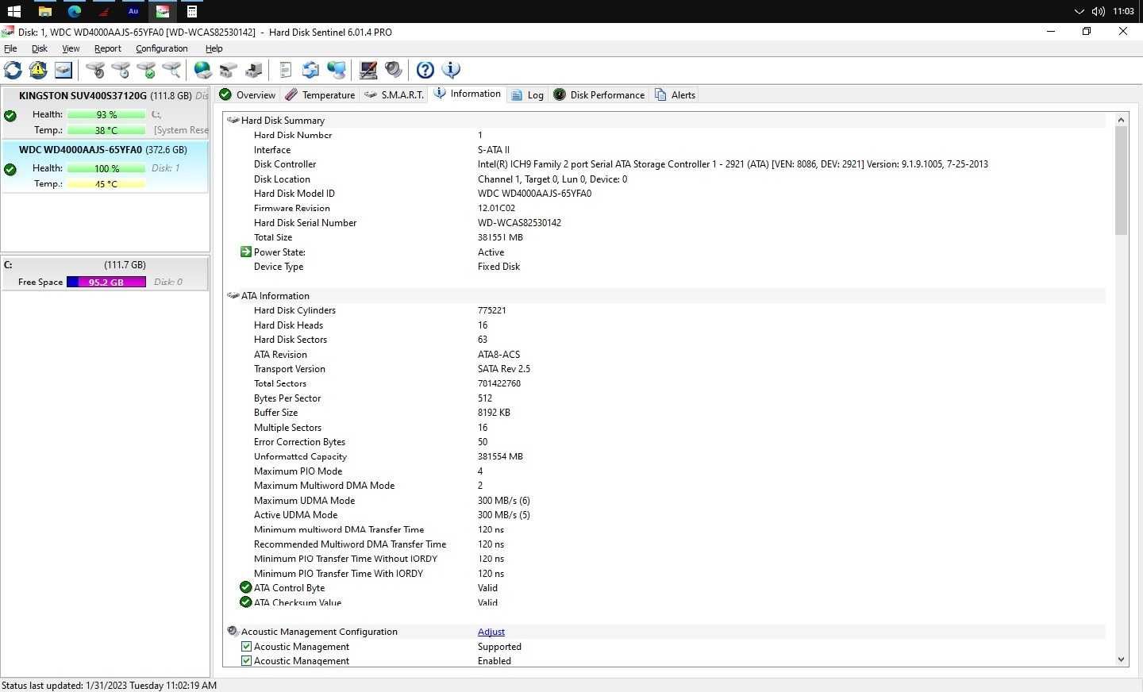Click the C: partition entry (111.7 GB)
Viewport: 1143px width, 692px height.
point(105,273)
